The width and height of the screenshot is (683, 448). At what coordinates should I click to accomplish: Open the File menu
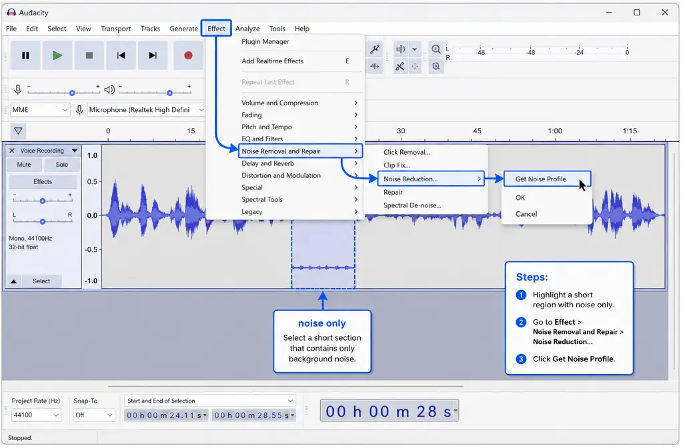point(11,29)
